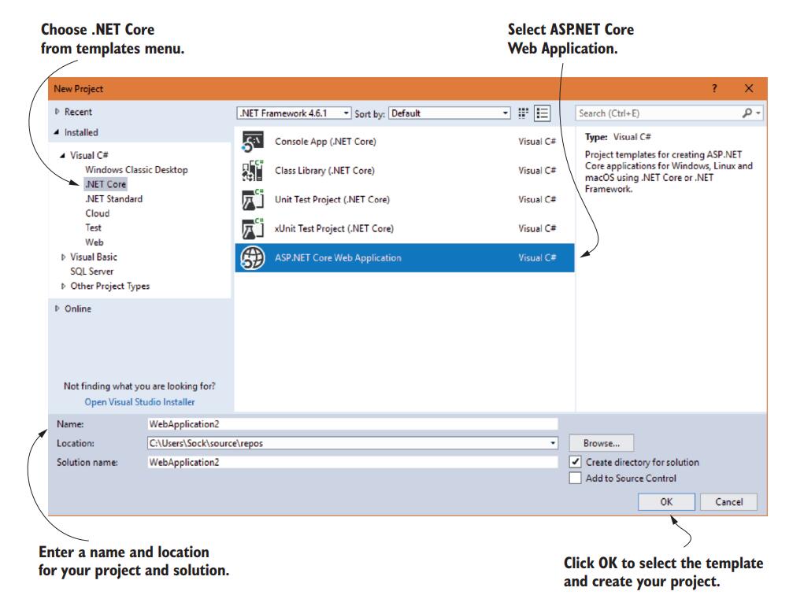Click the Cancel button
Viewport: 804px width, 595px height.
pyautogui.click(x=728, y=501)
